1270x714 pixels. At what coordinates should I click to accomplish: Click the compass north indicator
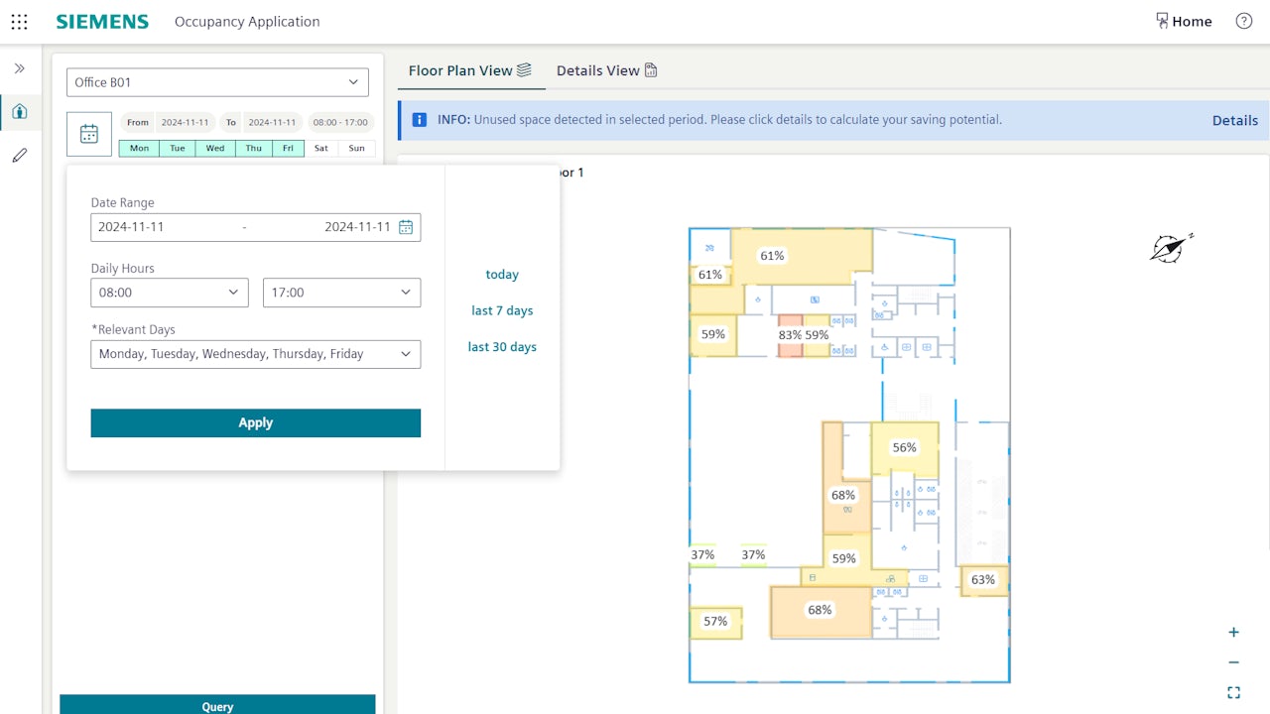[1171, 247]
